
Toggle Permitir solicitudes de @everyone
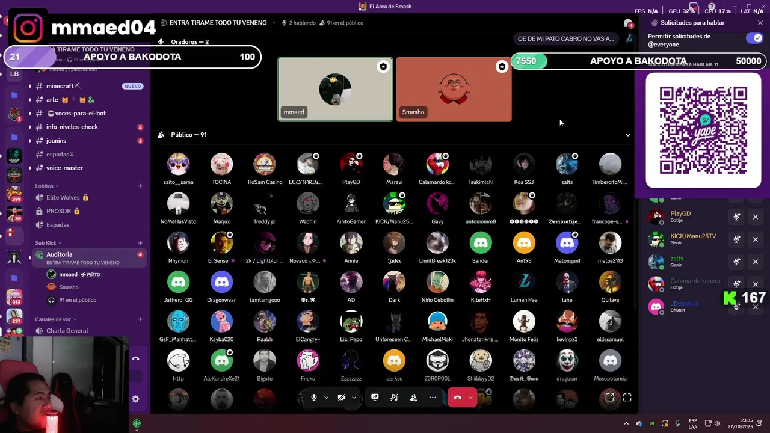click(754, 38)
